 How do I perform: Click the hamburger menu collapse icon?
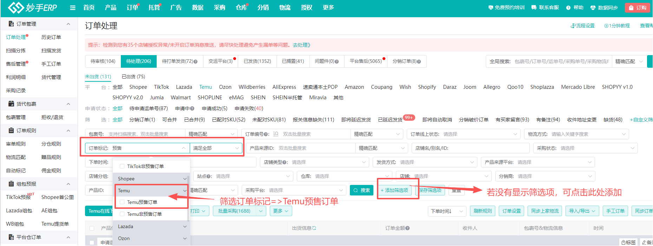[73, 8]
